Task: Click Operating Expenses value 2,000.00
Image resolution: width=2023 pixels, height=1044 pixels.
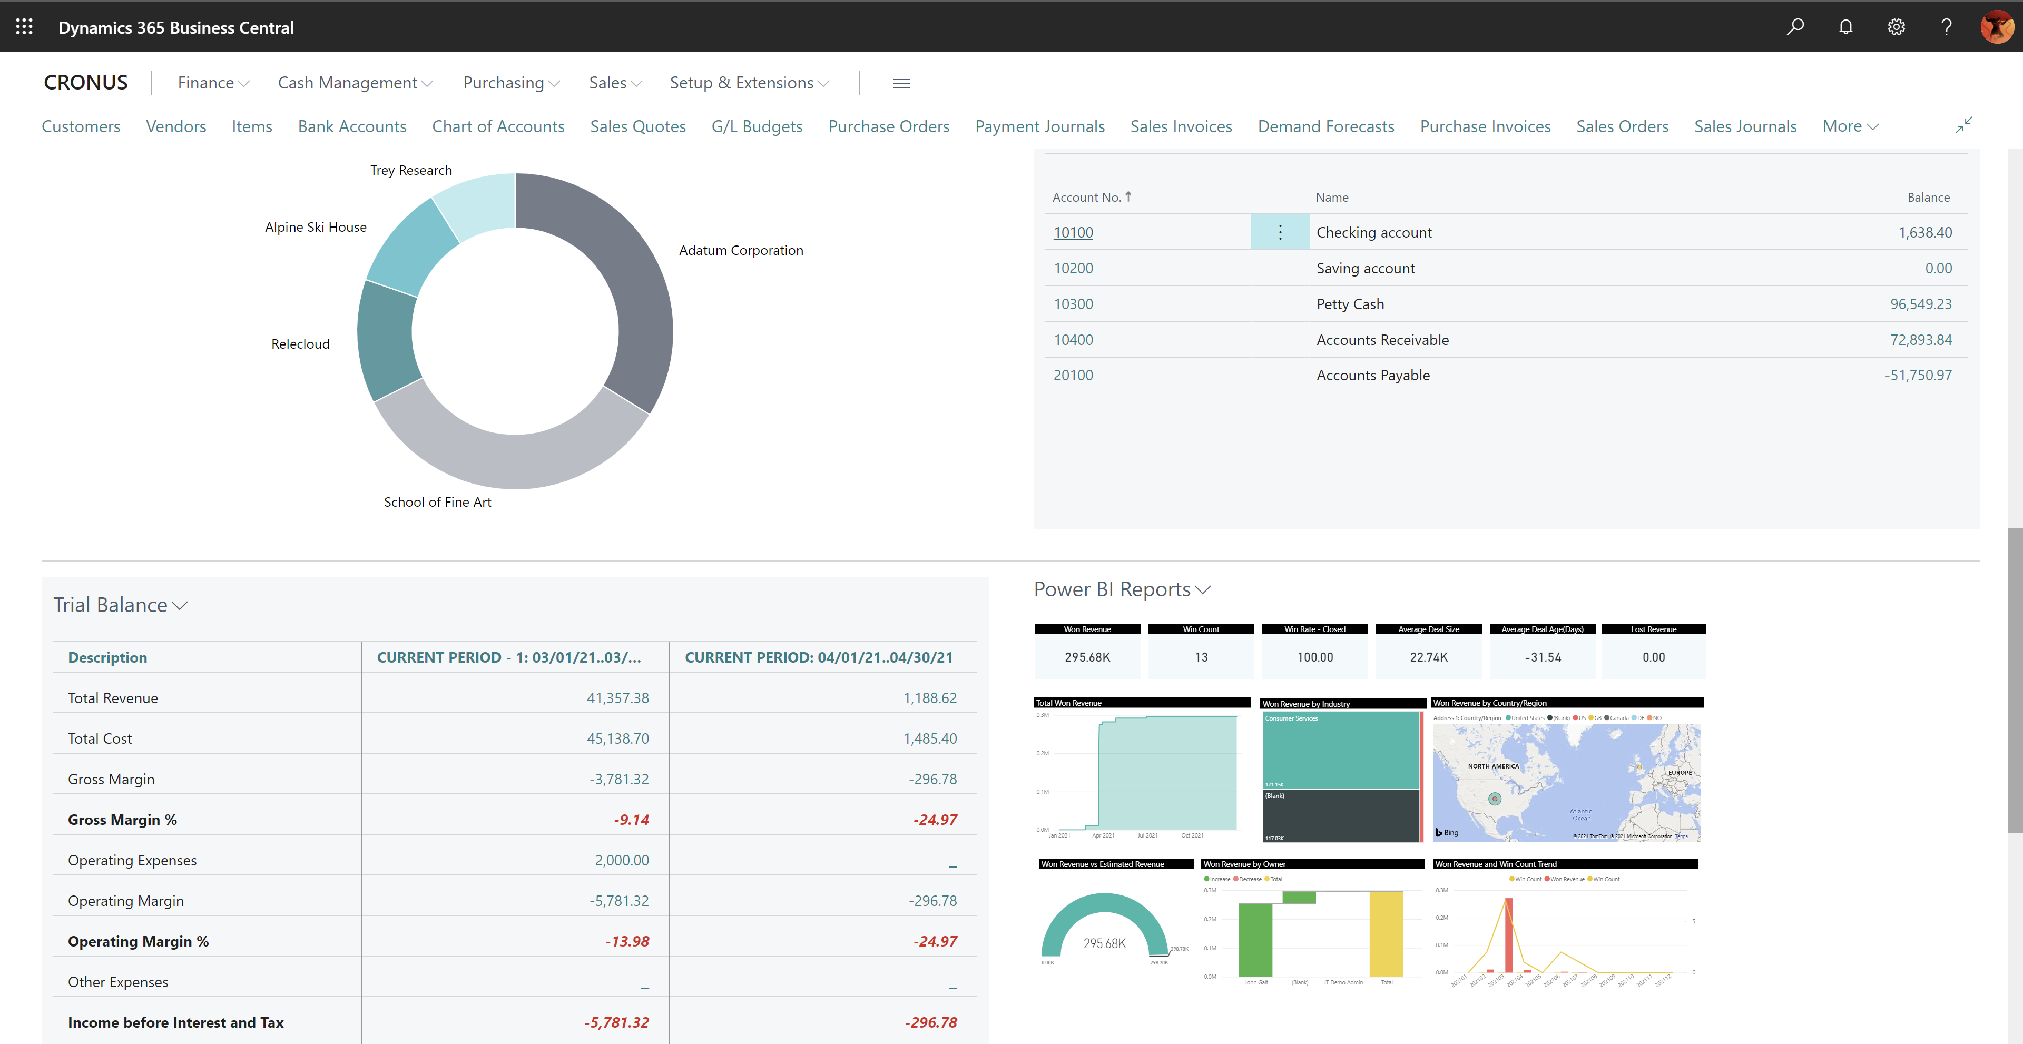Action: tap(621, 860)
